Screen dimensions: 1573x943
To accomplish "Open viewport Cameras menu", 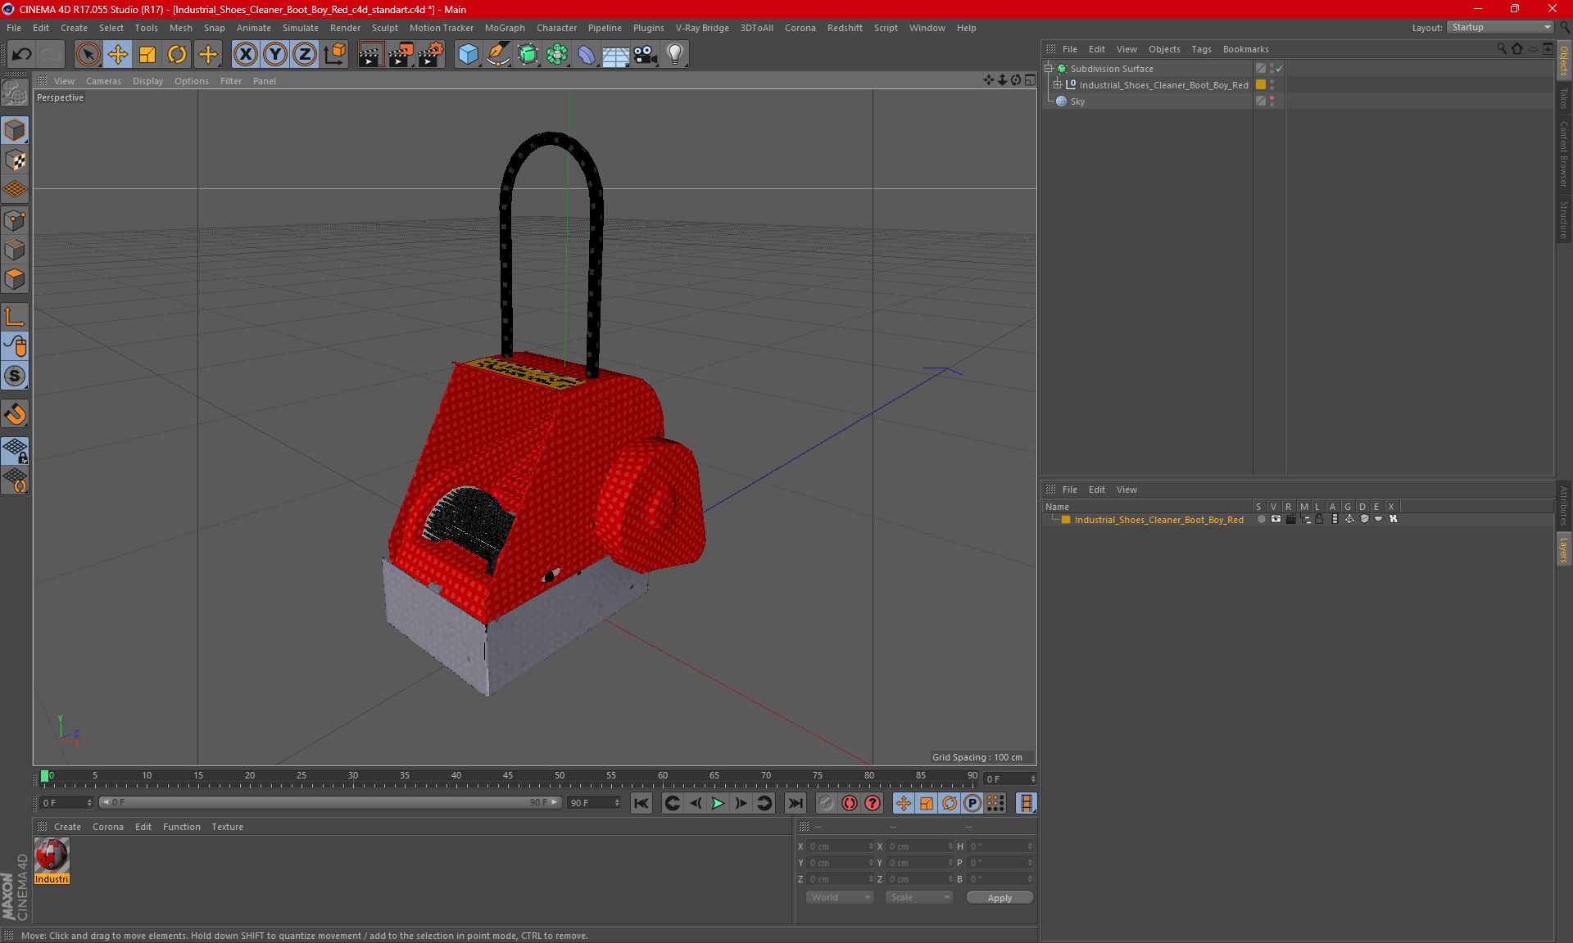I will 103,81.
